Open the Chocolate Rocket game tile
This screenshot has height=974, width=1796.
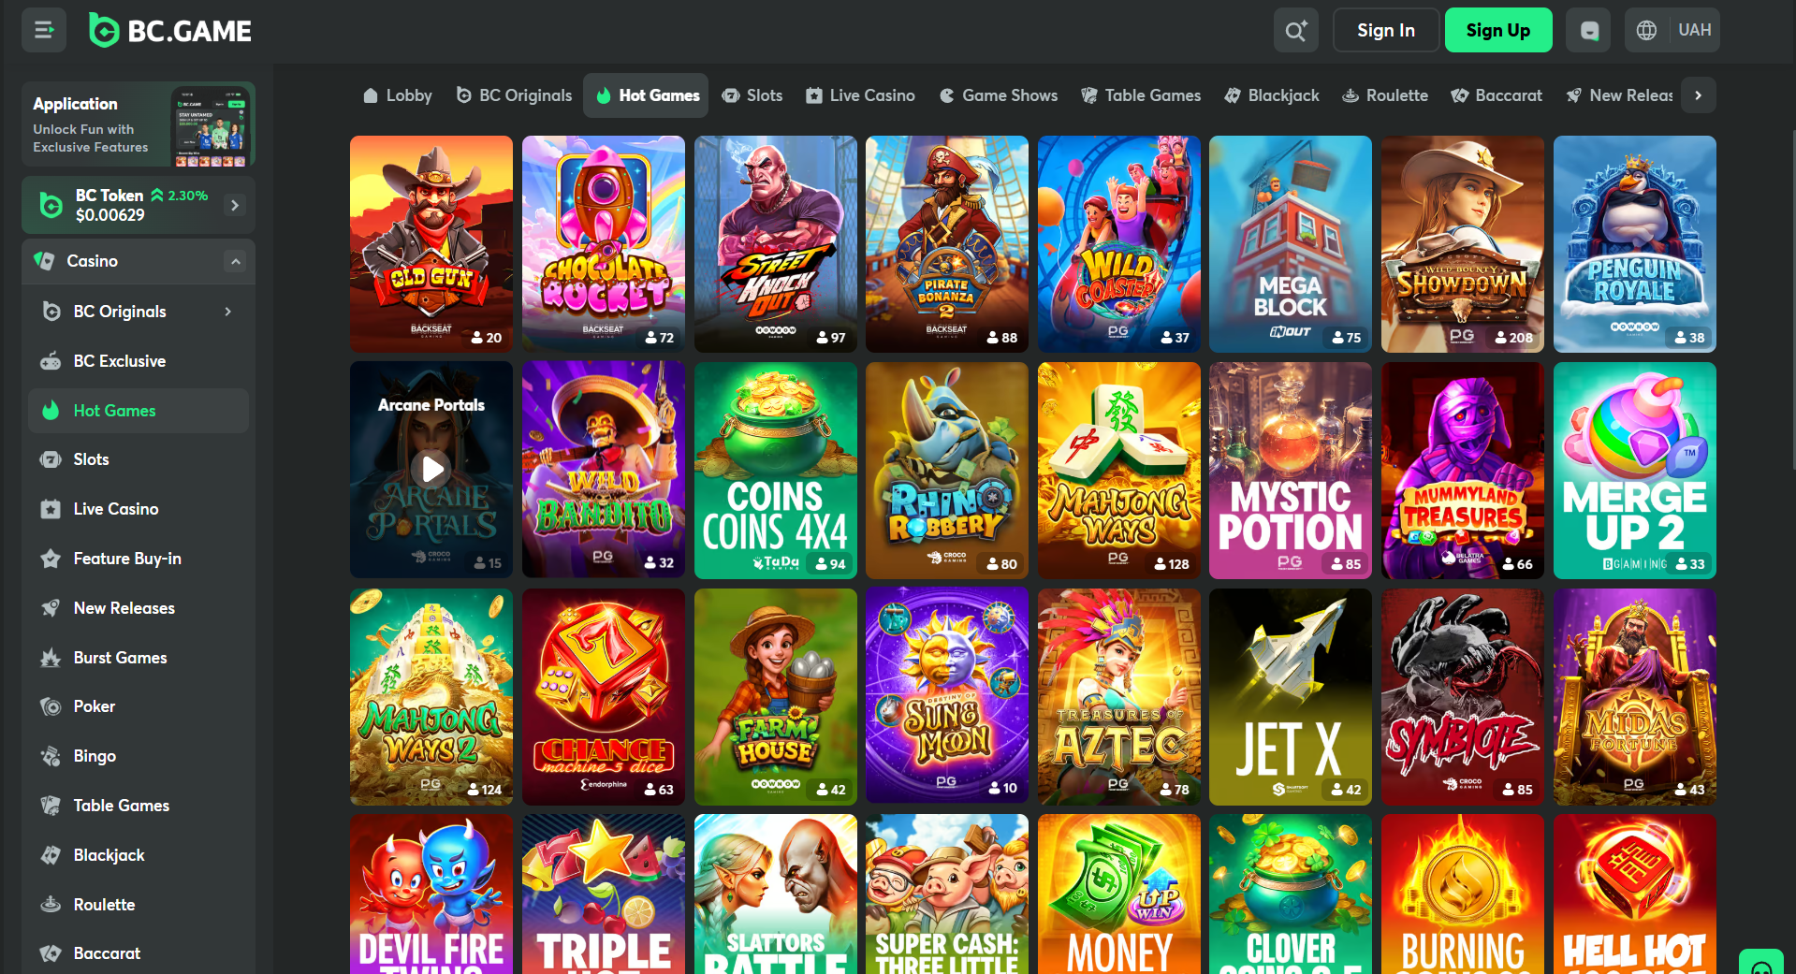point(604,244)
